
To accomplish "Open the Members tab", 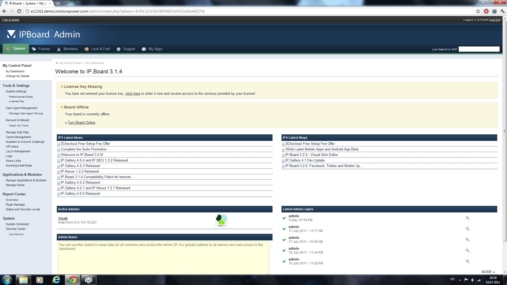I will click(67, 49).
